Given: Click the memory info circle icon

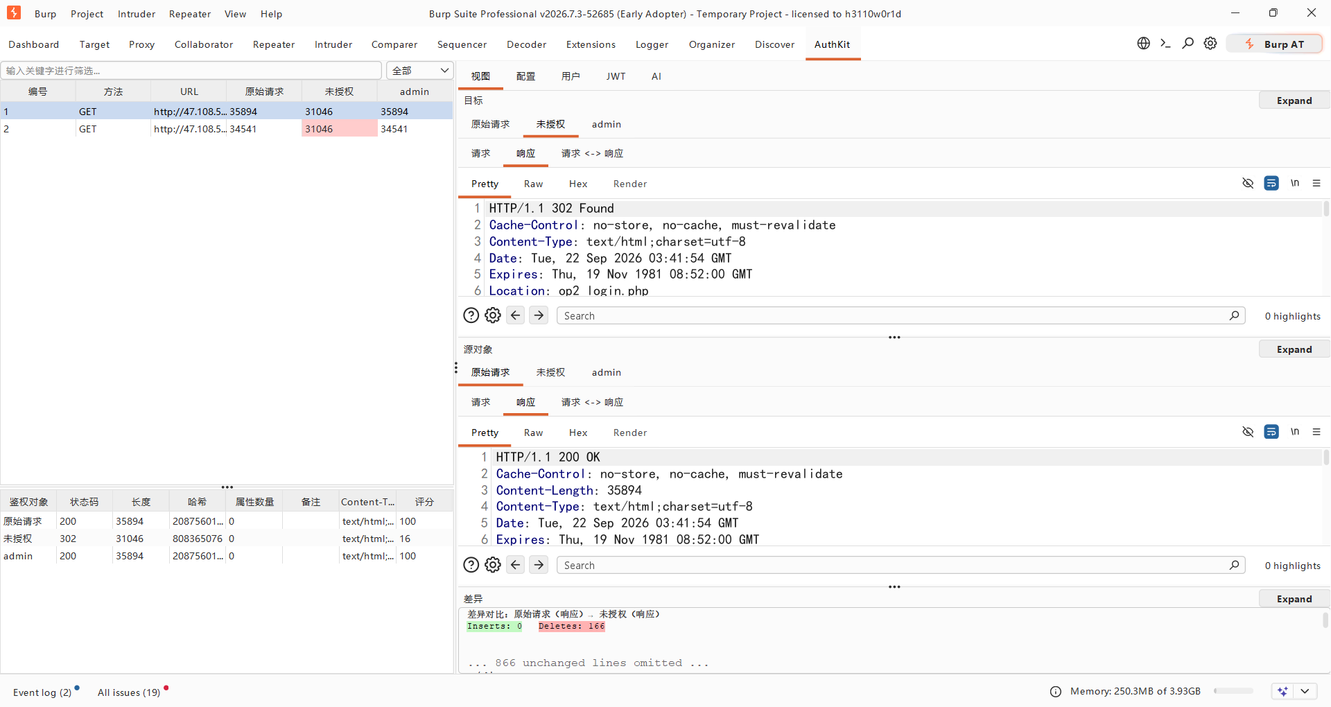Looking at the screenshot, I should point(1055,692).
